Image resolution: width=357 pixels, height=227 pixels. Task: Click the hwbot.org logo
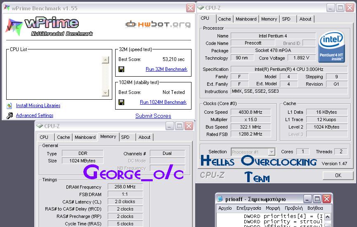point(158,24)
